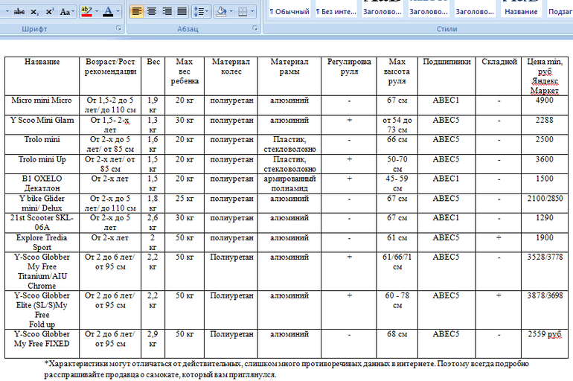
Task: Apply the Название style
Action: (x=521, y=12)
